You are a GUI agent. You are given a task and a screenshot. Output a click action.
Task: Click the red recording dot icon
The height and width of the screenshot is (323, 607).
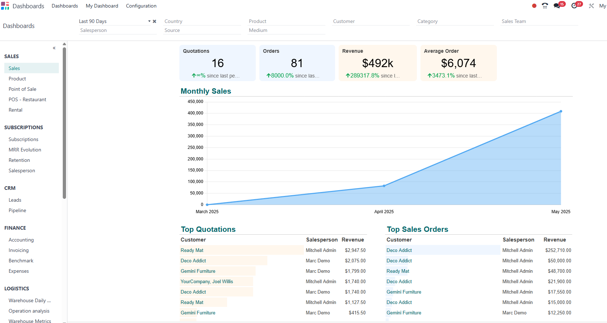pos(534,6)
